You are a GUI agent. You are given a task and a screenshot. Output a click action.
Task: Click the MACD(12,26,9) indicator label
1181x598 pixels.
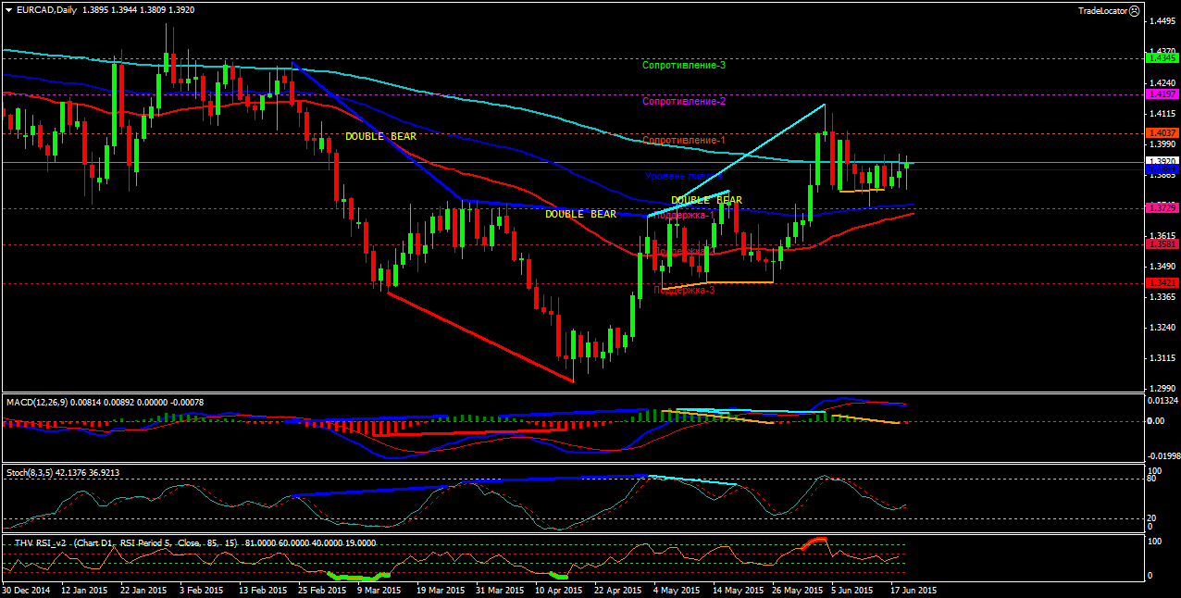click(x=39, y=402)
